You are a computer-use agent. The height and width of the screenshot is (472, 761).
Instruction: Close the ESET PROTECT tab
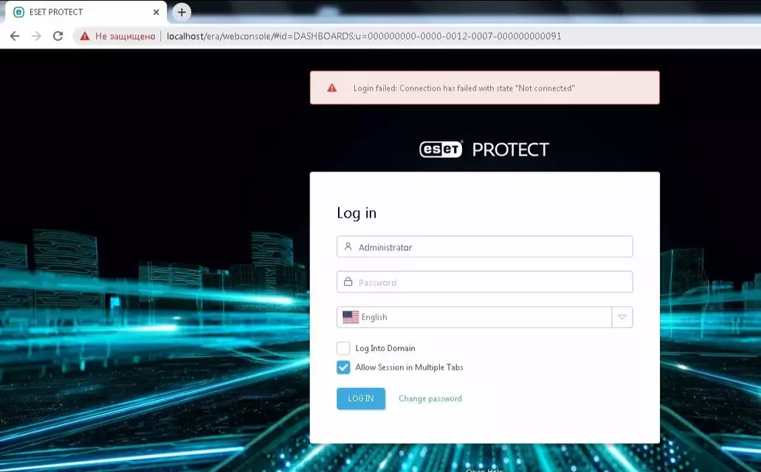point(156,12)
